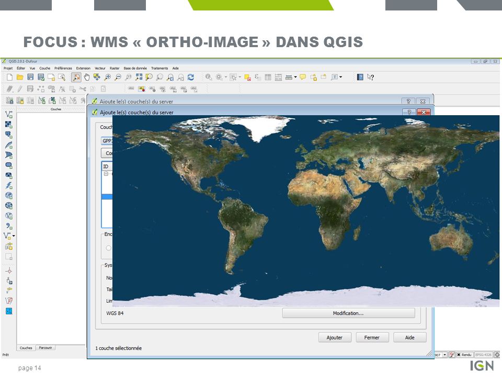This screenshot has width=502, height=377.
Task: Click the Open Attribute Table icon
Action: [268, 77]
